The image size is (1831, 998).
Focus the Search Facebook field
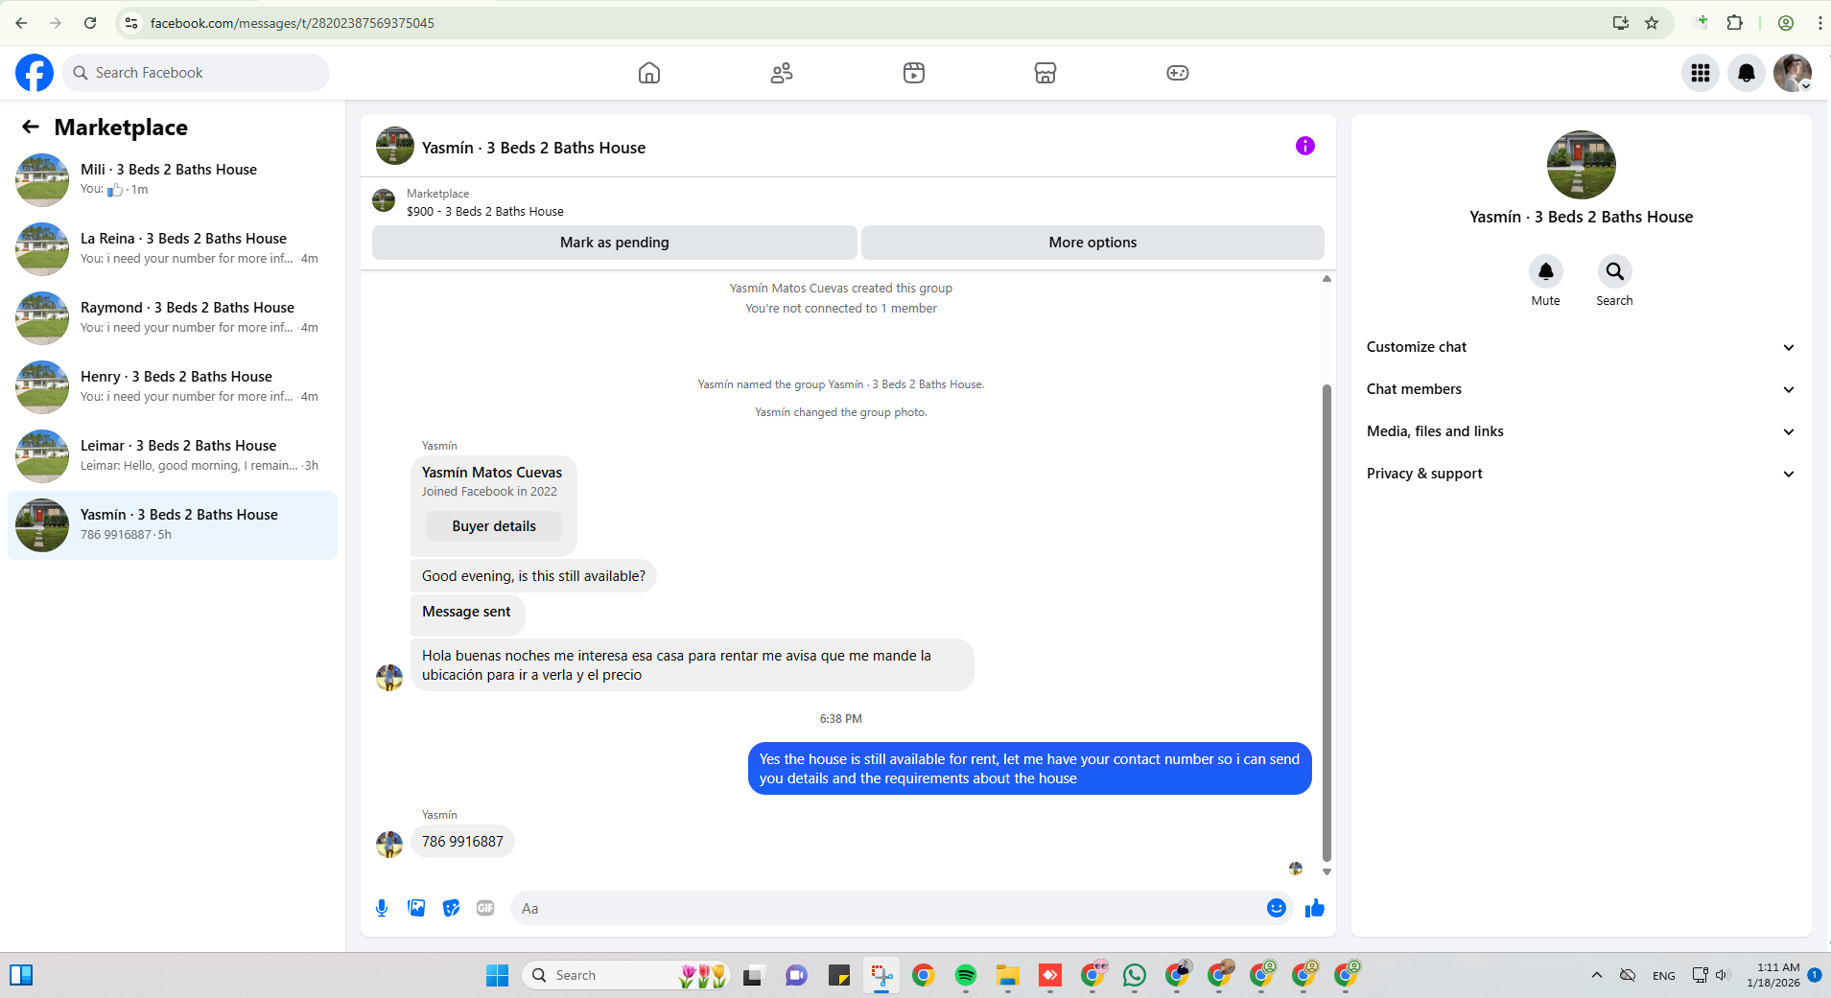point(196,73)
